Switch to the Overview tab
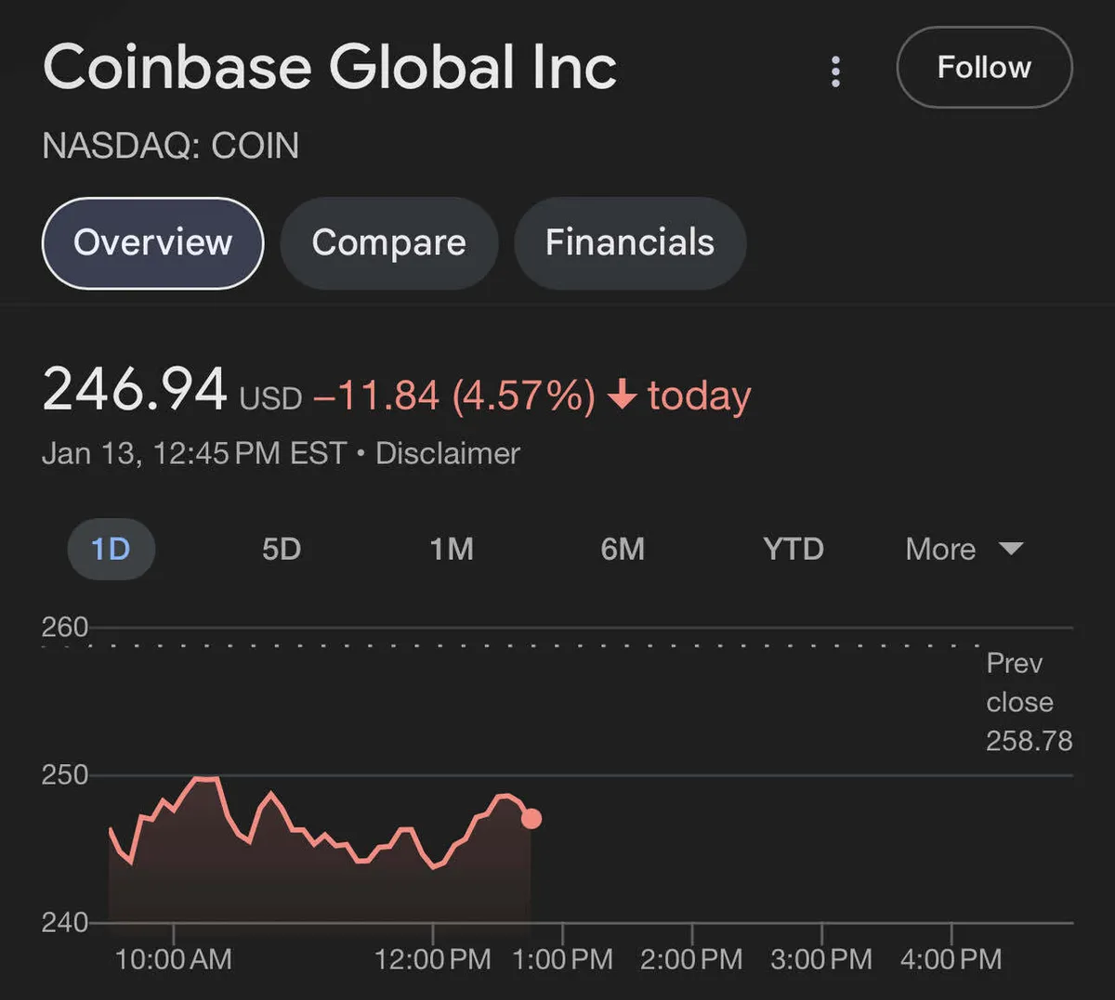Screen dimensions: 1115x1000 point(152,242)
